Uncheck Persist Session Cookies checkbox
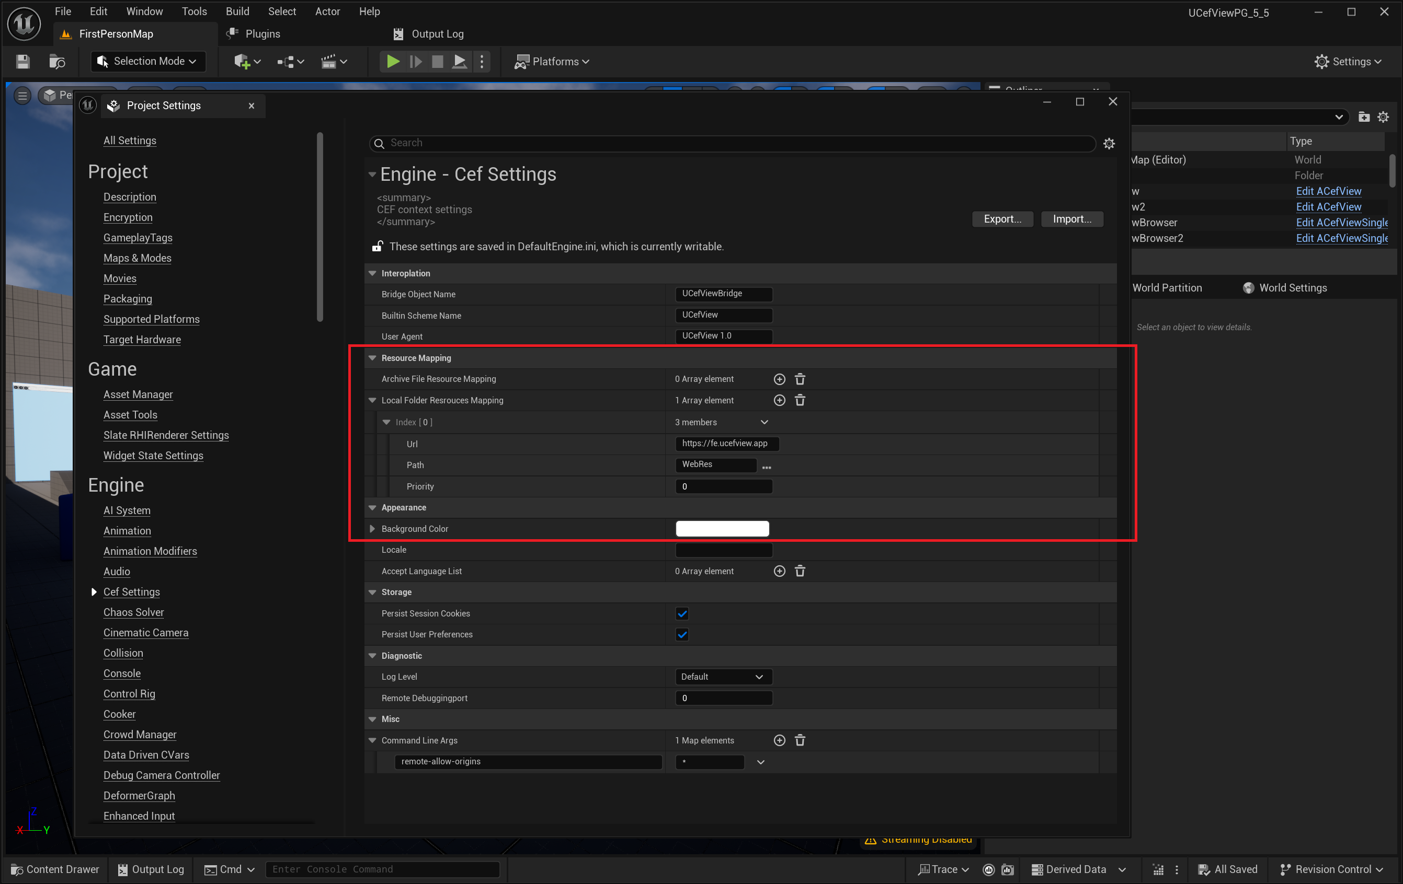 click(682, 613)
